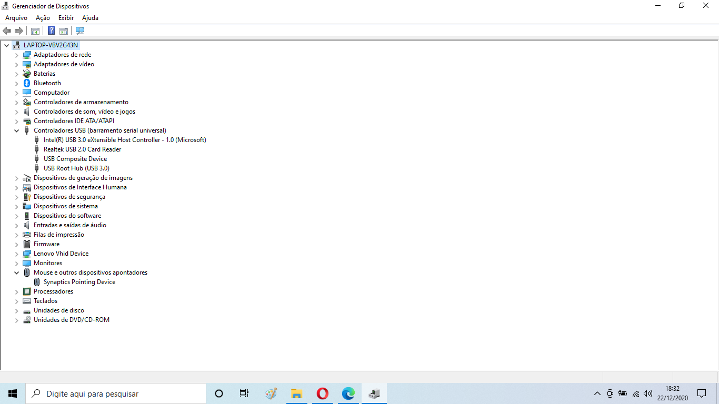The height and width of the screenshot is (404, 719).
Task: Expand the Baterias node
Action: point(16,74)
